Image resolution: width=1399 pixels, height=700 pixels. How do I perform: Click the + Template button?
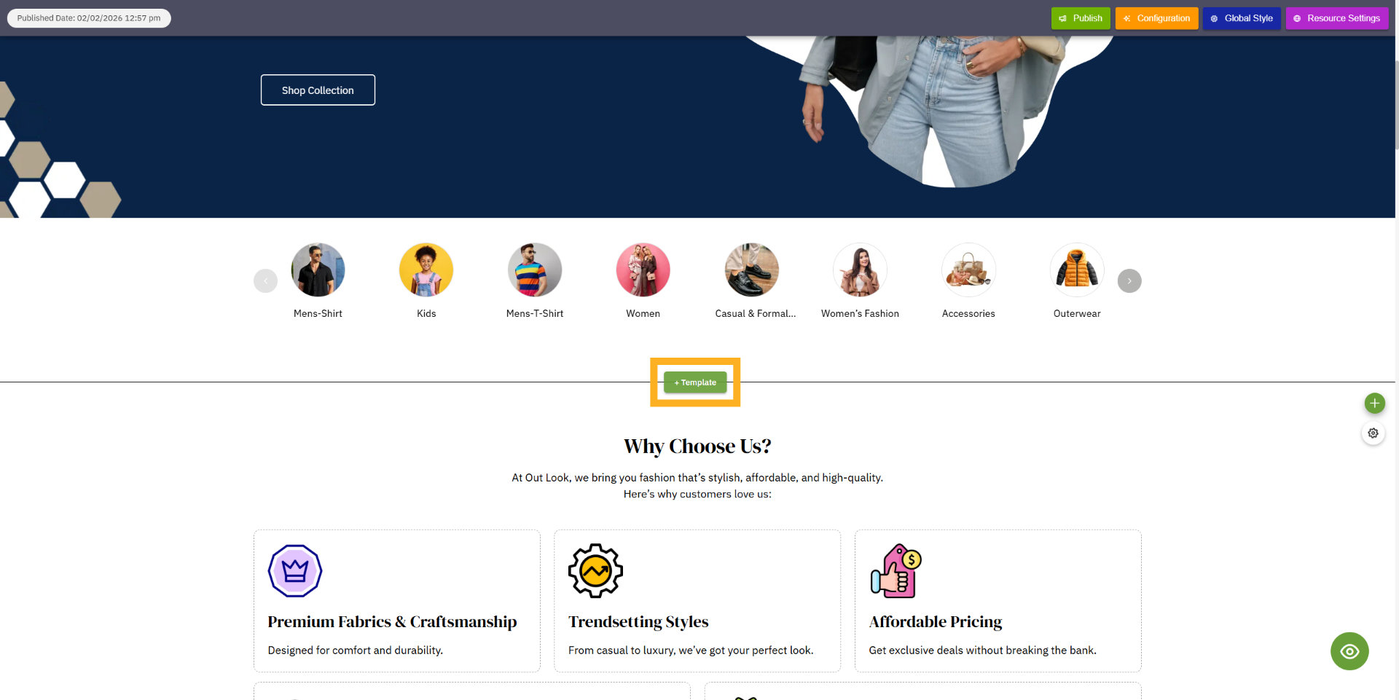tap(695, 382)
